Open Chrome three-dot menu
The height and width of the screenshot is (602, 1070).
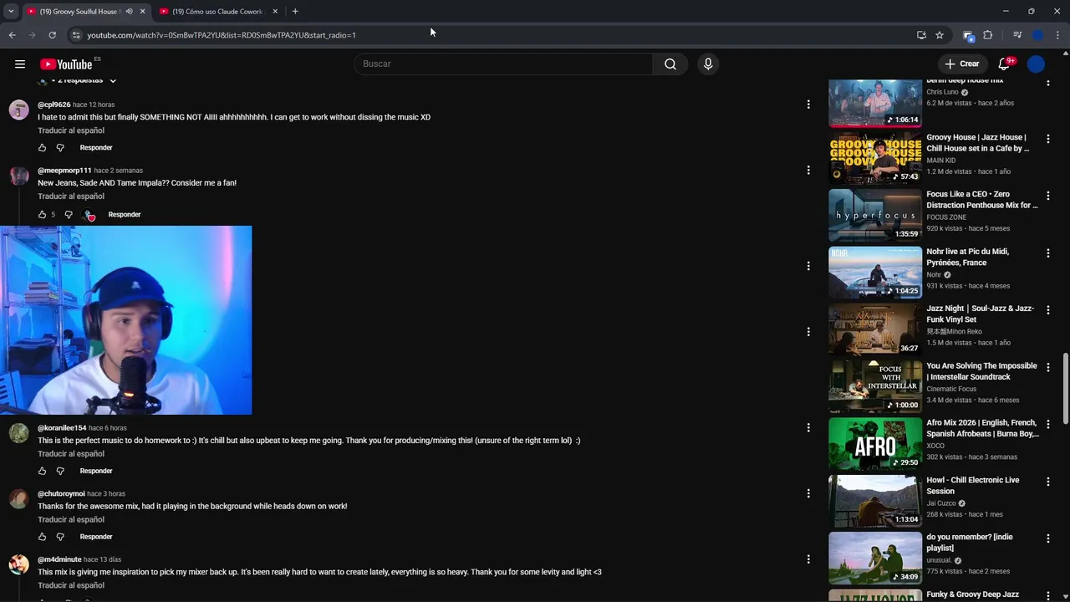(x=1058, y=35)
